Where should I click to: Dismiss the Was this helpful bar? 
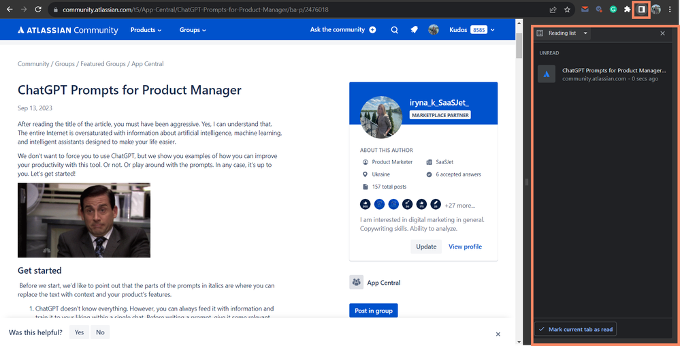tap(498, 334)
